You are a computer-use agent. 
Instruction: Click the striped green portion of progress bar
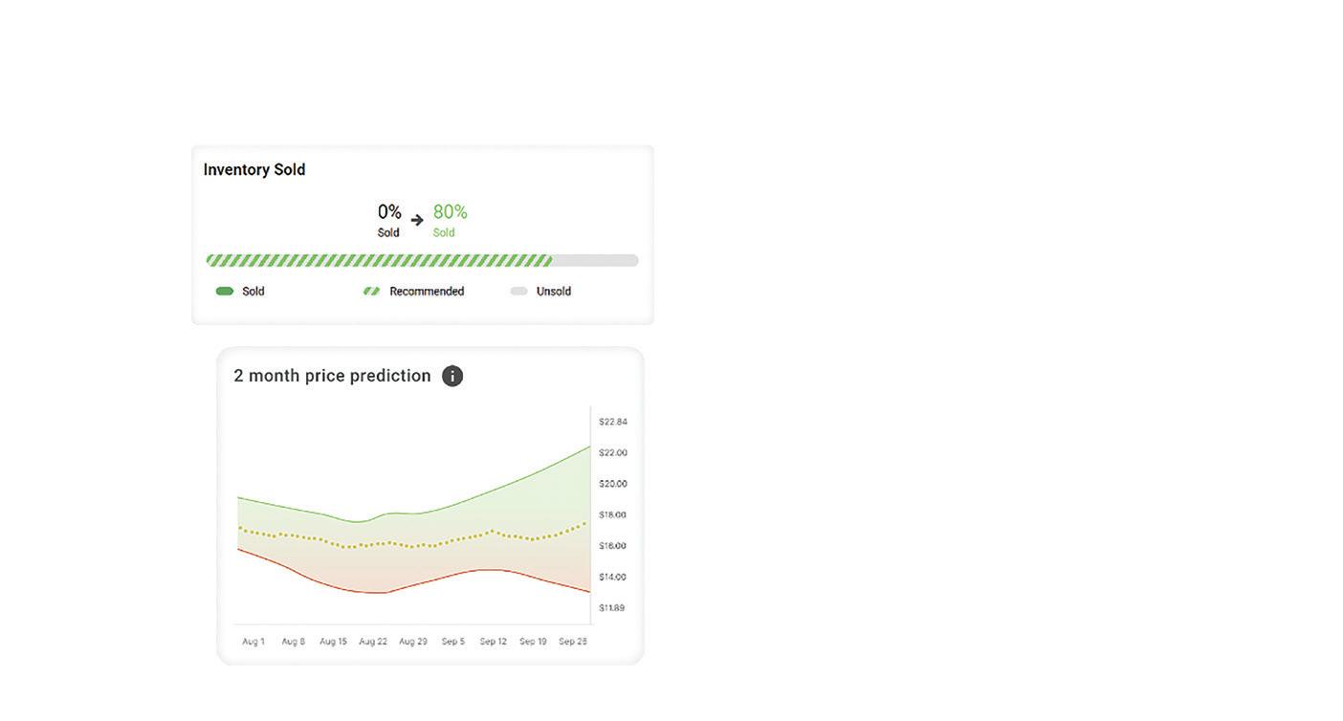tap(379, 260)
